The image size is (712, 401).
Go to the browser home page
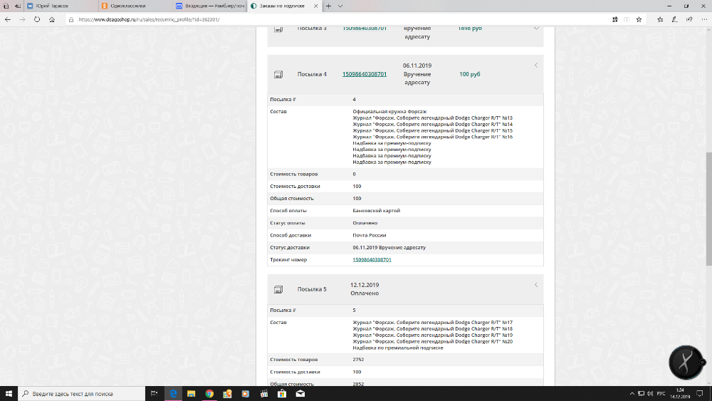click(x=52, y=19)
